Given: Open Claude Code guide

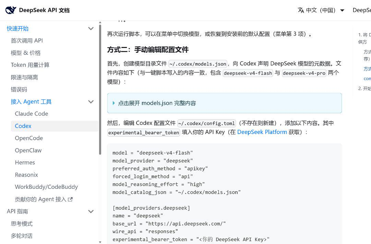Looking at the screenshot, I should coord(32,114).
